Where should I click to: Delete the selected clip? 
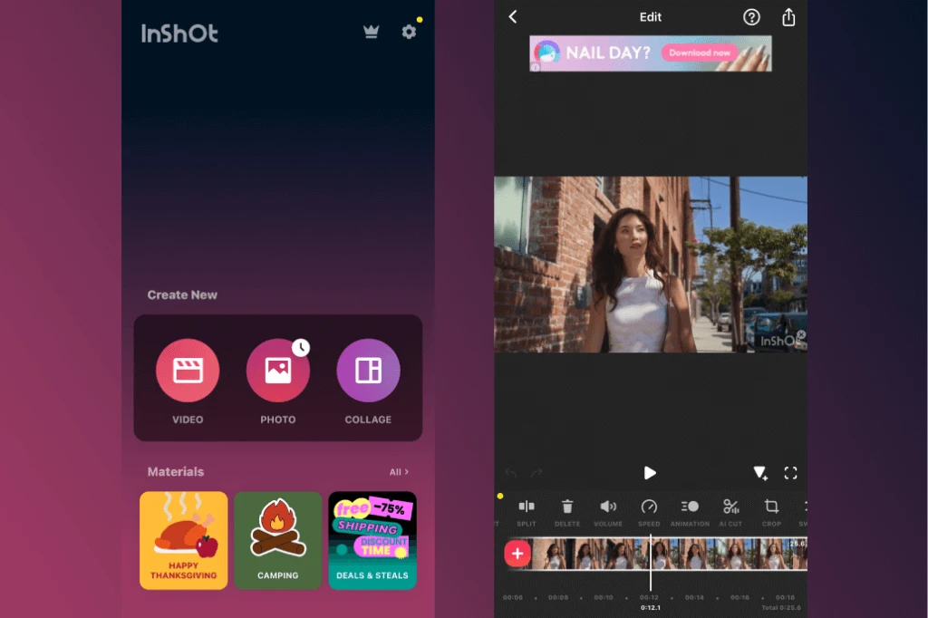point(567,513)
